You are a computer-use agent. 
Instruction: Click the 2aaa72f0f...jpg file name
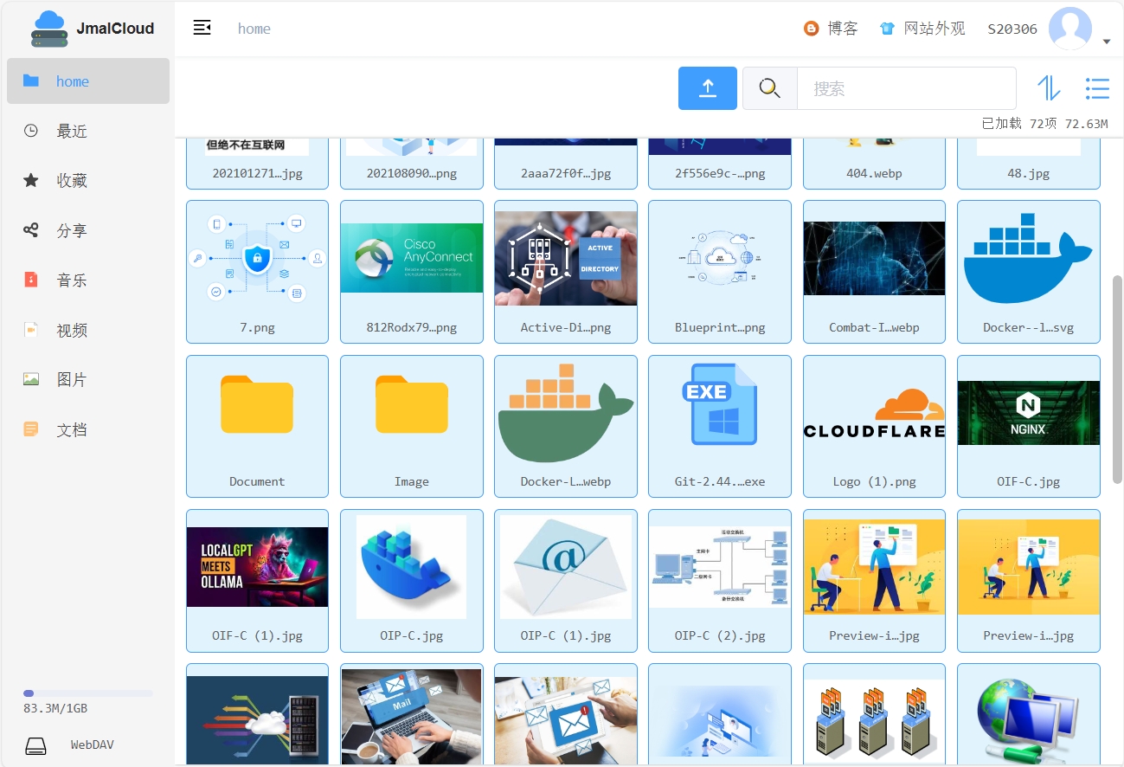pos(566,173)
